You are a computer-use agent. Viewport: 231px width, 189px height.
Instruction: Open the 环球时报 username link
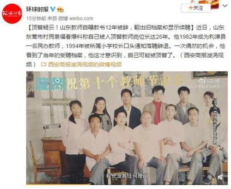(37, 9)
